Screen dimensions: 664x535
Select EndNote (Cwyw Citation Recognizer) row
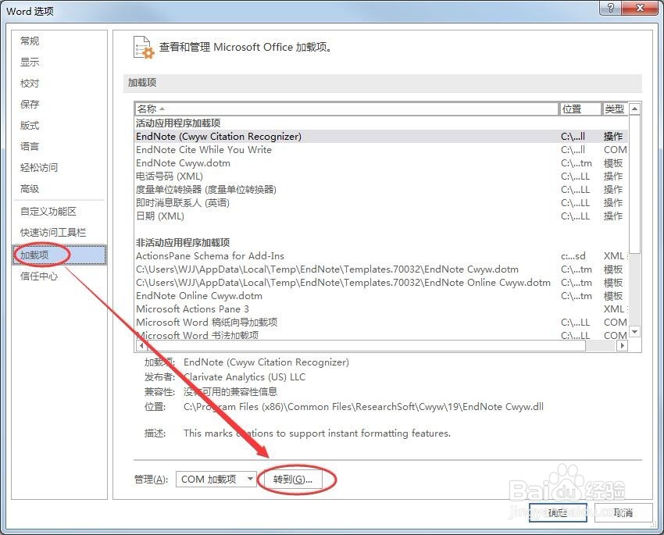pyautogui.click(x=381, y=137)
